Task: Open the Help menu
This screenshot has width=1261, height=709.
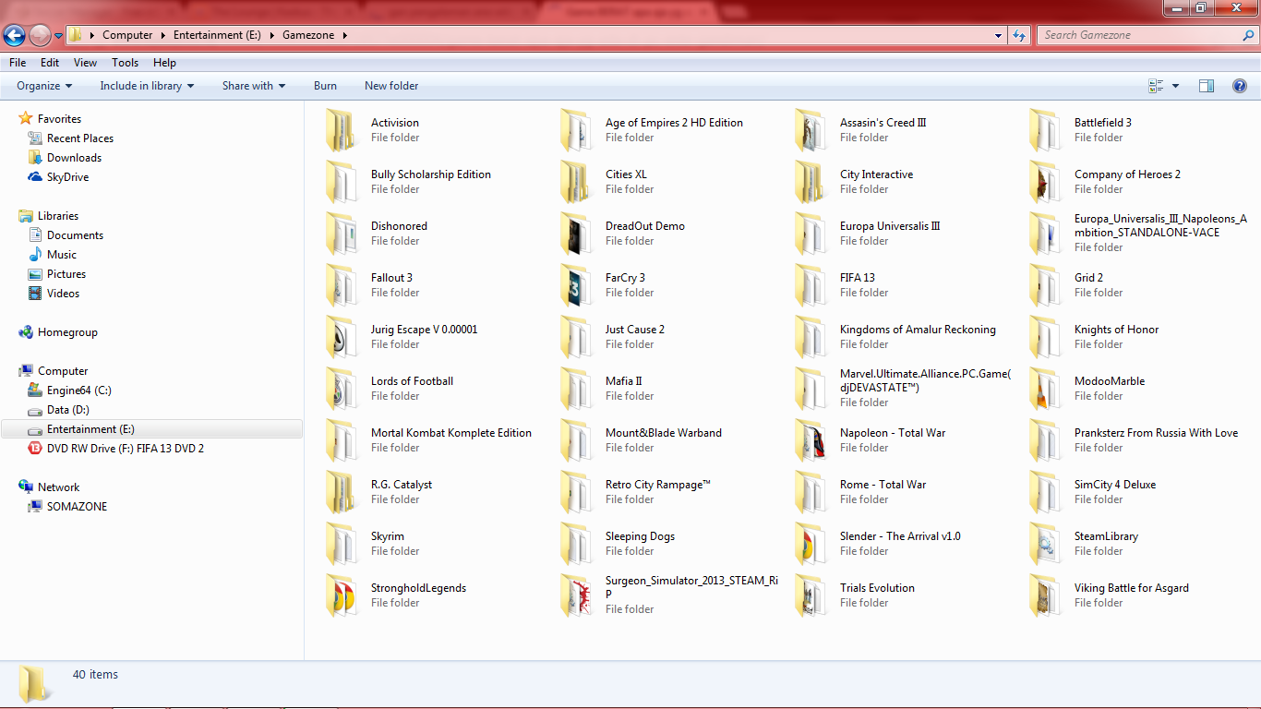Action: tap(164, 63)
